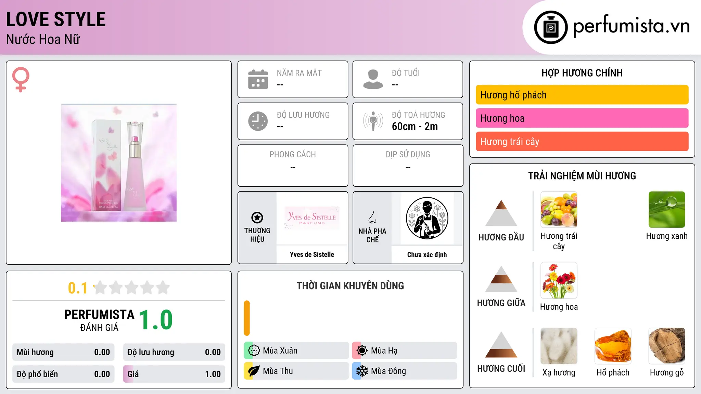Click the pink Hương hoa accord bar

coord(582,118)
